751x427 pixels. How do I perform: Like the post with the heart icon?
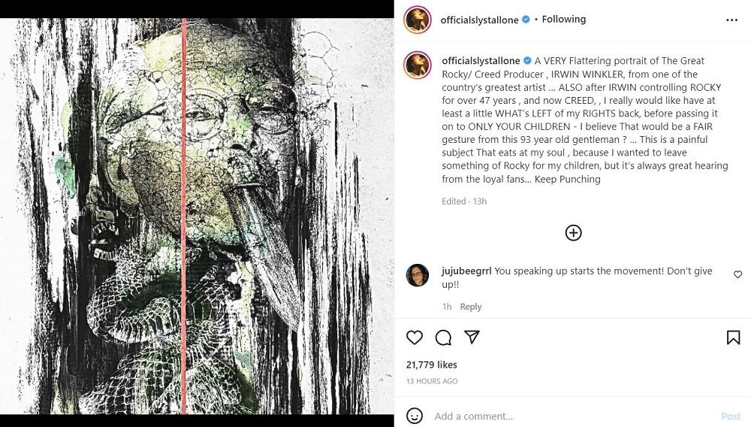point(415,338)
